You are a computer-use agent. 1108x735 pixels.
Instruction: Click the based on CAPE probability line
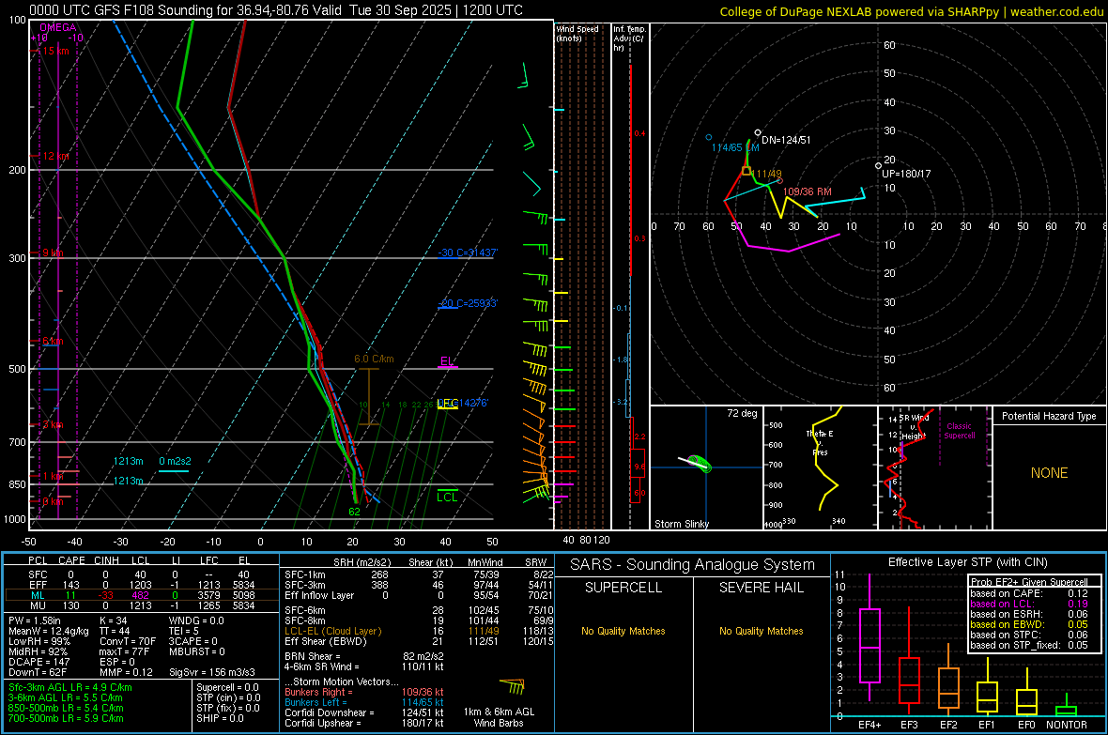tap(1029, 593)
